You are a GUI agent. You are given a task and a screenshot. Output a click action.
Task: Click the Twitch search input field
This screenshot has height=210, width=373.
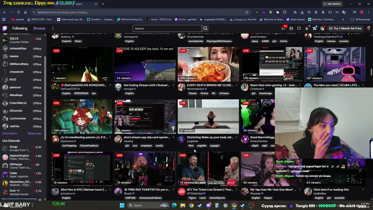(167, 29)
